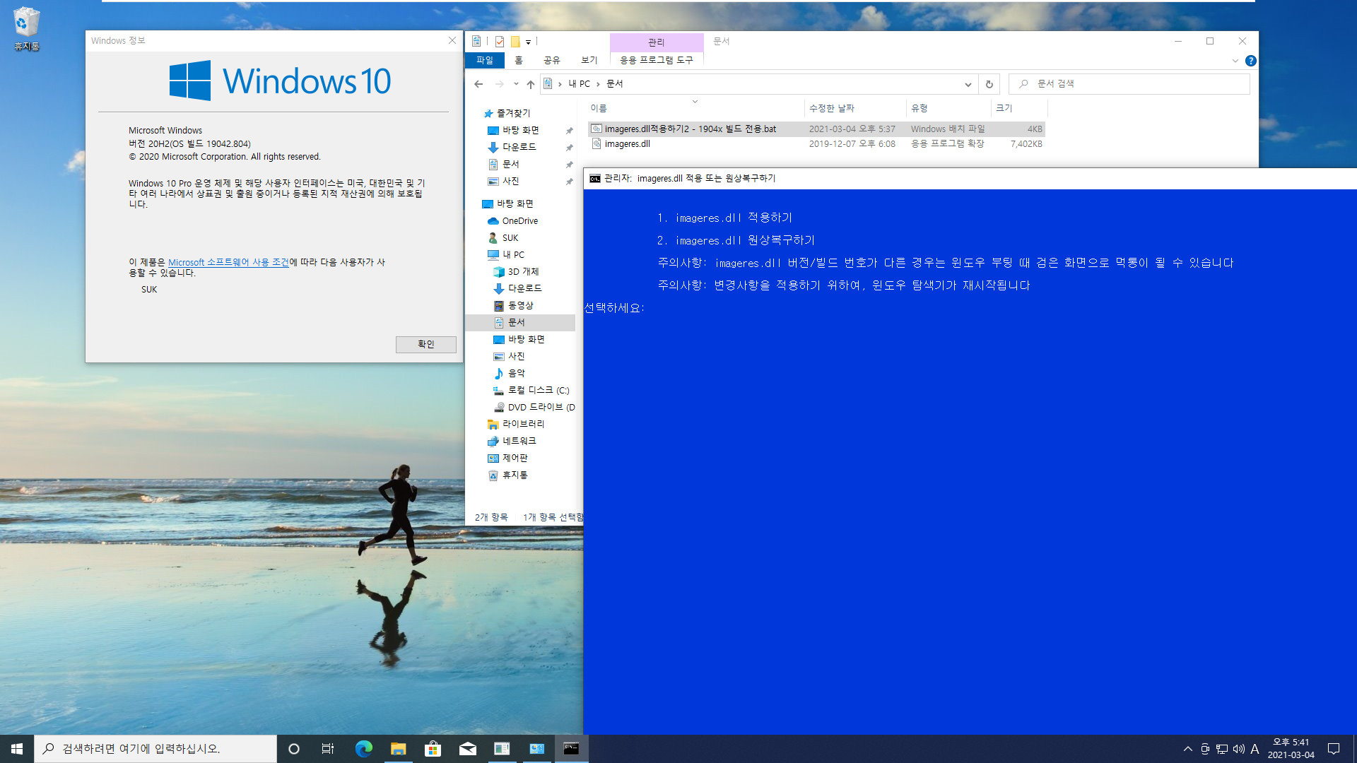1357x763 pixels.
Task: Switch to the 홈 ribbon tab
Action: [x=519, y=60]
